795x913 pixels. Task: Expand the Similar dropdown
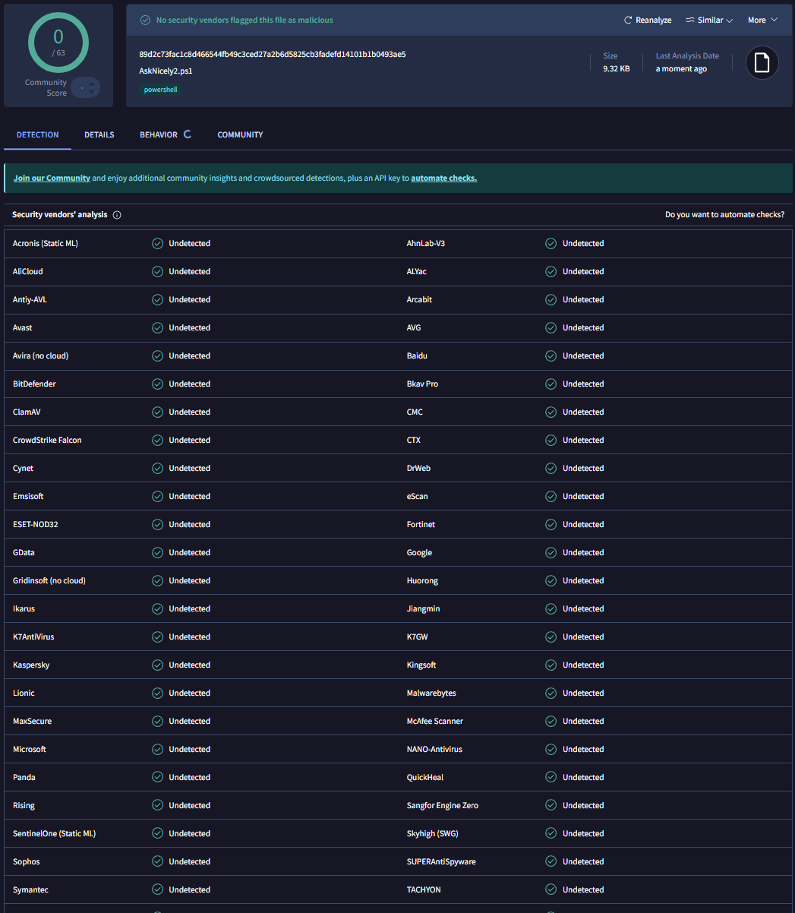click(x=709, y=21)
